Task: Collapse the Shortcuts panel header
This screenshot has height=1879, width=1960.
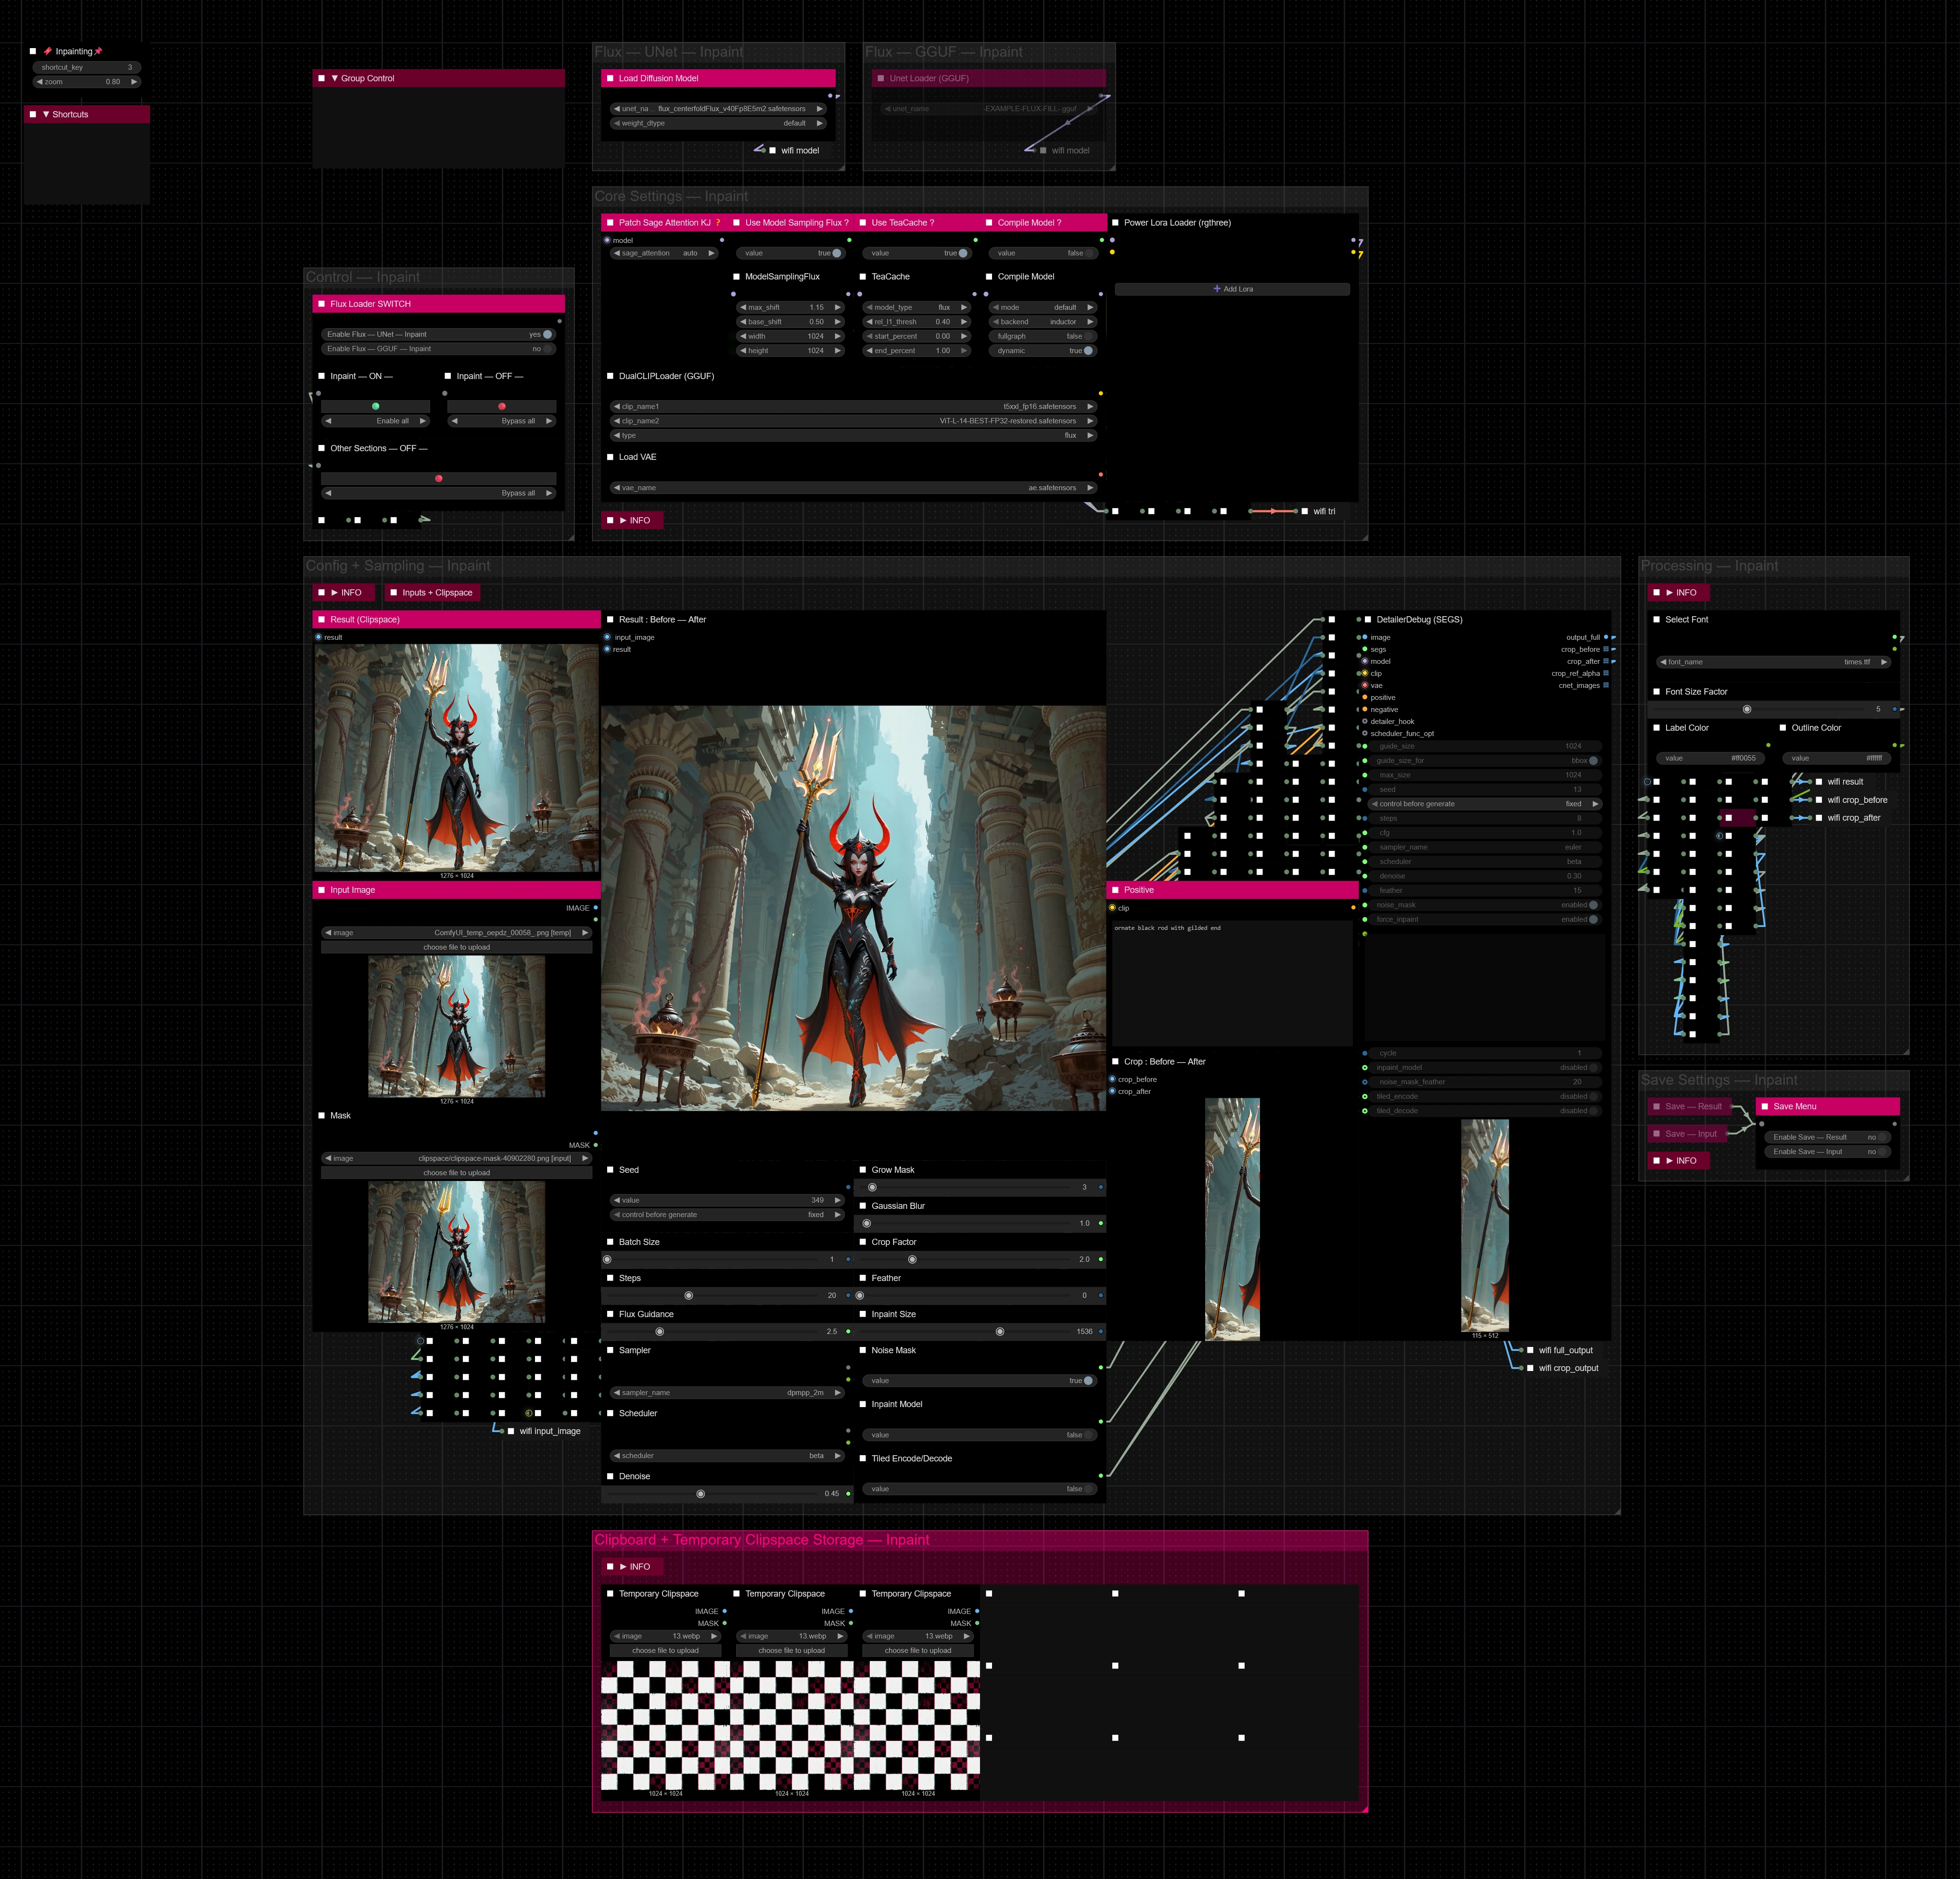Action: [x=46, y=114]
